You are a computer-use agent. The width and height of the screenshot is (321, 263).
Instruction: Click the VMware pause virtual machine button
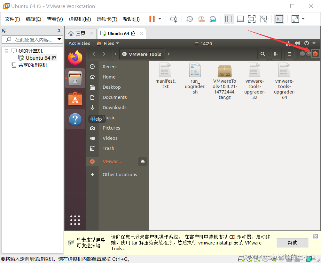[152, 19]
